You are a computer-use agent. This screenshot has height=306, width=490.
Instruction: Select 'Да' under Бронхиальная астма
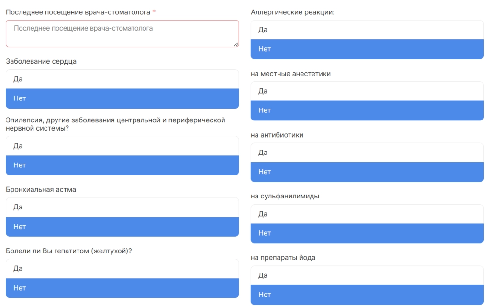click(x=122, y=208)
